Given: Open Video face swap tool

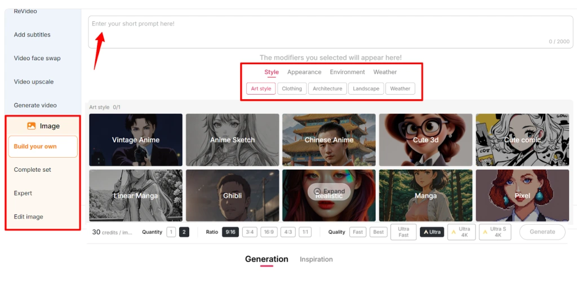Looking at the screenshot, I should tap(37, 58).
